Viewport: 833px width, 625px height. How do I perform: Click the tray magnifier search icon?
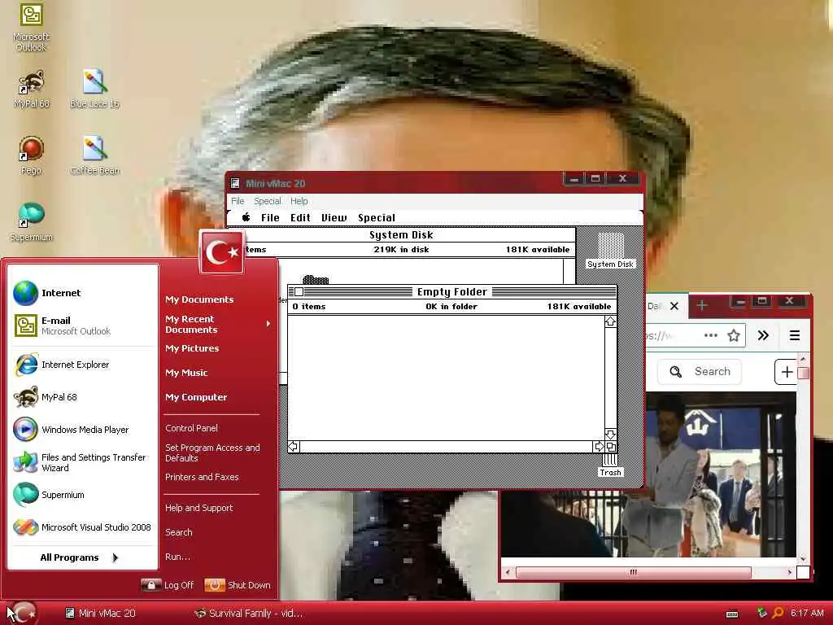coord(778,613)
